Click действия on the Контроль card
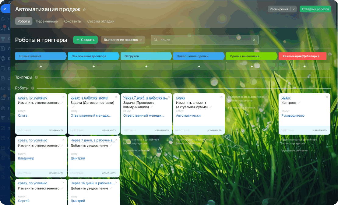Image resolution: width=338 pixels, height=205 pixels. [287, 130]
